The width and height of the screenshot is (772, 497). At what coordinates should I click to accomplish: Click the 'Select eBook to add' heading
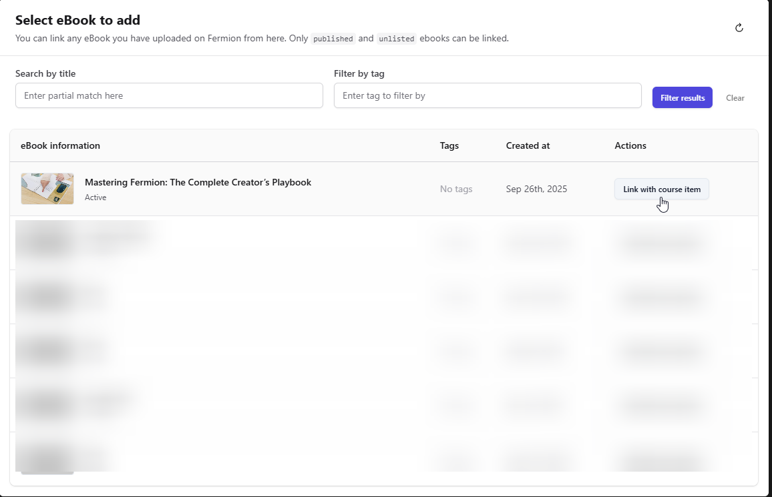pos(77,20)
